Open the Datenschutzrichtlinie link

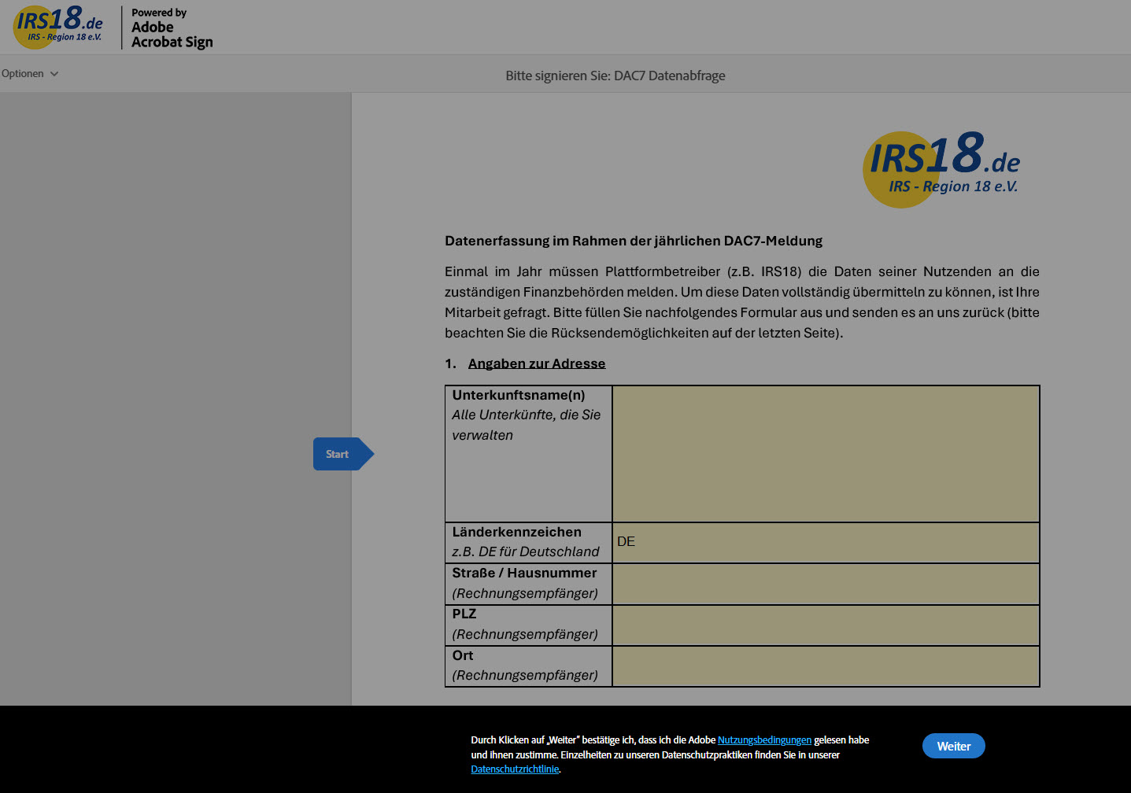pyautogui.click(x=515, y=769)
